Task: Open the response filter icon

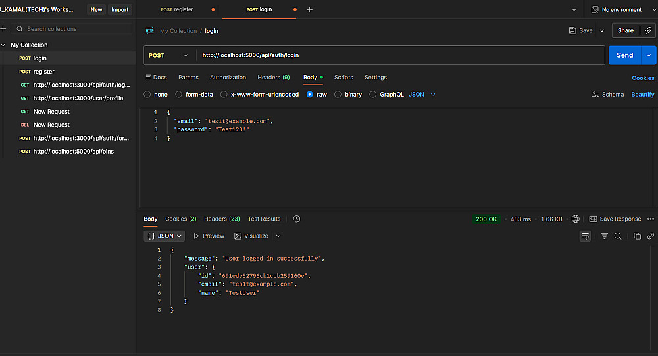Action: 604,236
